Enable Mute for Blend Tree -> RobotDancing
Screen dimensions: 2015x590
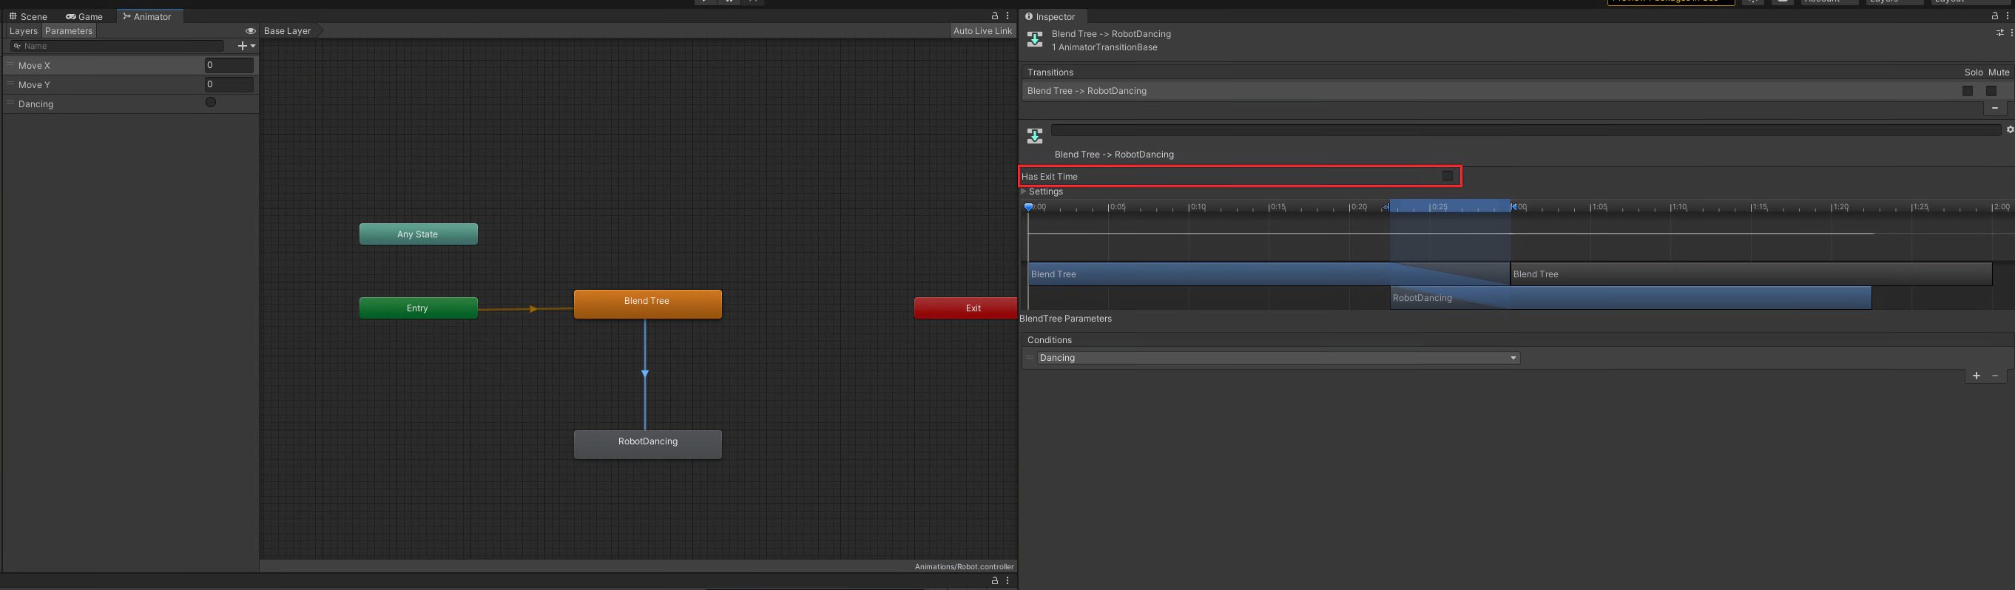[1991, 91]
